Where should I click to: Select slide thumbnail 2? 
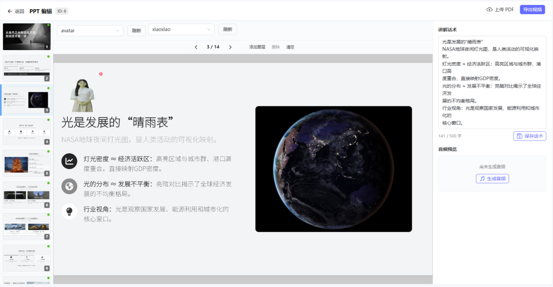click(x=27, y=68)
